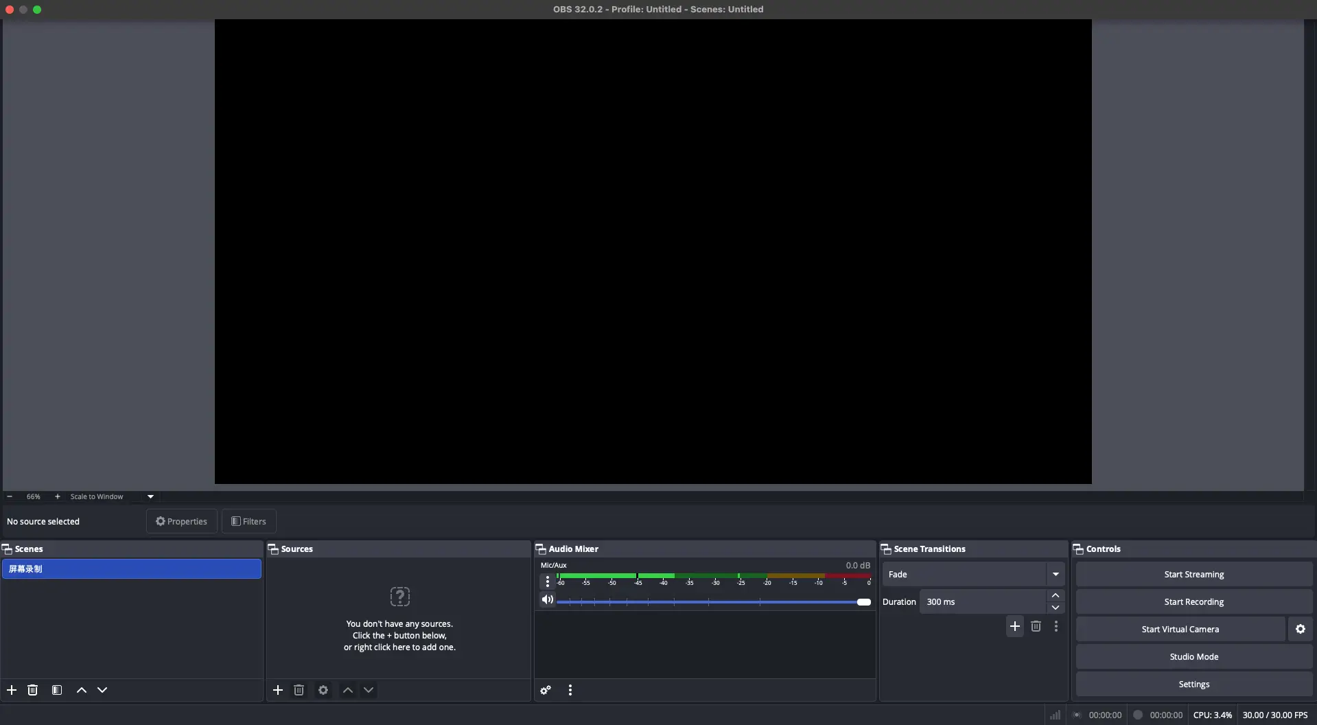1317x725 pixels.
Task: Open the Settings button in Controls
Action: tap(1193, 684)
